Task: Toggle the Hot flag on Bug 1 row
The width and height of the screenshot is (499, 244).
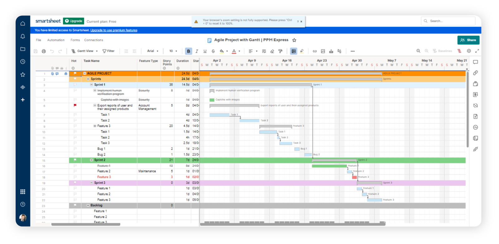Action: click(x=75, y=149)
